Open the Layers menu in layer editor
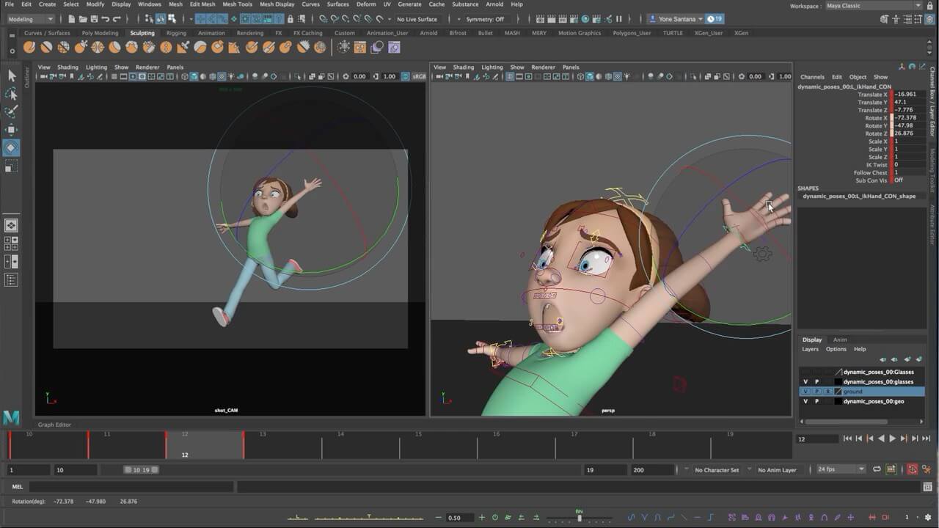Viewport: 939px width, 528px height. click(810, 349)
